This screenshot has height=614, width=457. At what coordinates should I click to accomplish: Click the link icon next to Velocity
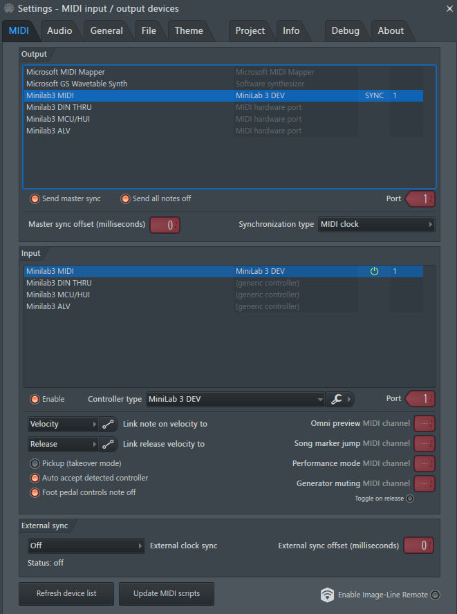pyautogui.click(x=108, y=424)
